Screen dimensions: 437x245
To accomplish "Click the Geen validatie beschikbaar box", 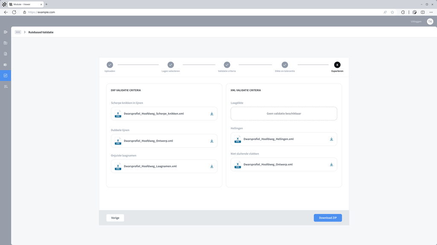I will coord(284,114).
